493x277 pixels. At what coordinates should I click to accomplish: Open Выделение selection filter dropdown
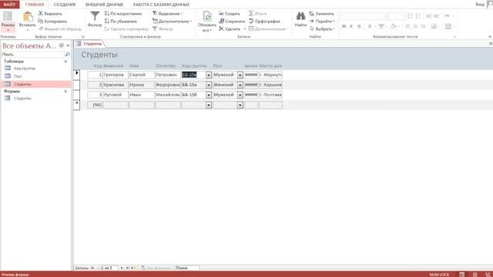click(168, 14)
